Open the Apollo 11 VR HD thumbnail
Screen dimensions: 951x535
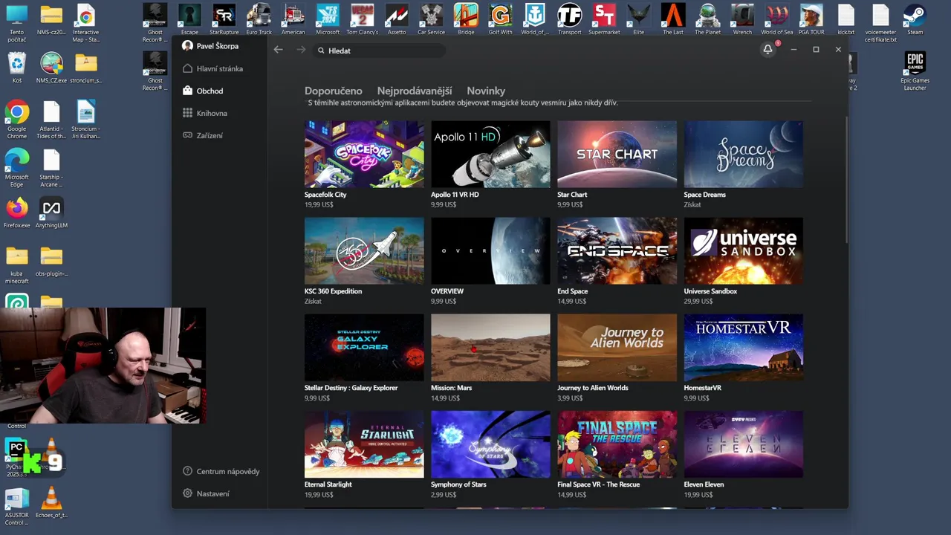coord(490,154)
